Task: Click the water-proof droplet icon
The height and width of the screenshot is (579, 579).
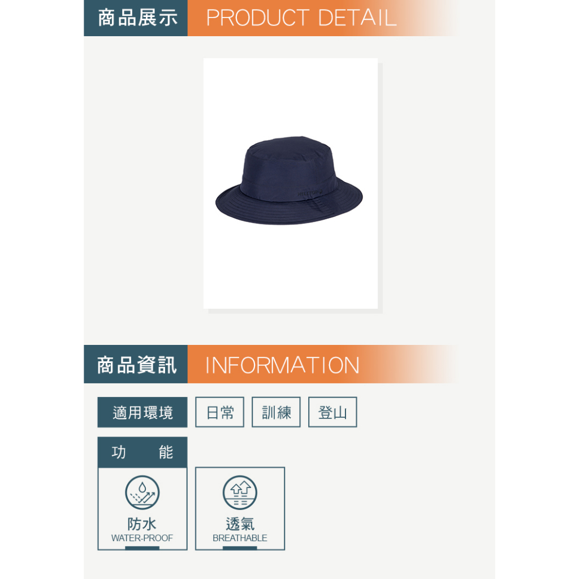Action: 142,492
